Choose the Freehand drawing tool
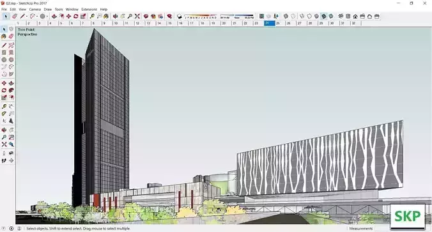The width and height of the screenshot is (432, 232). tap(11, 45)
